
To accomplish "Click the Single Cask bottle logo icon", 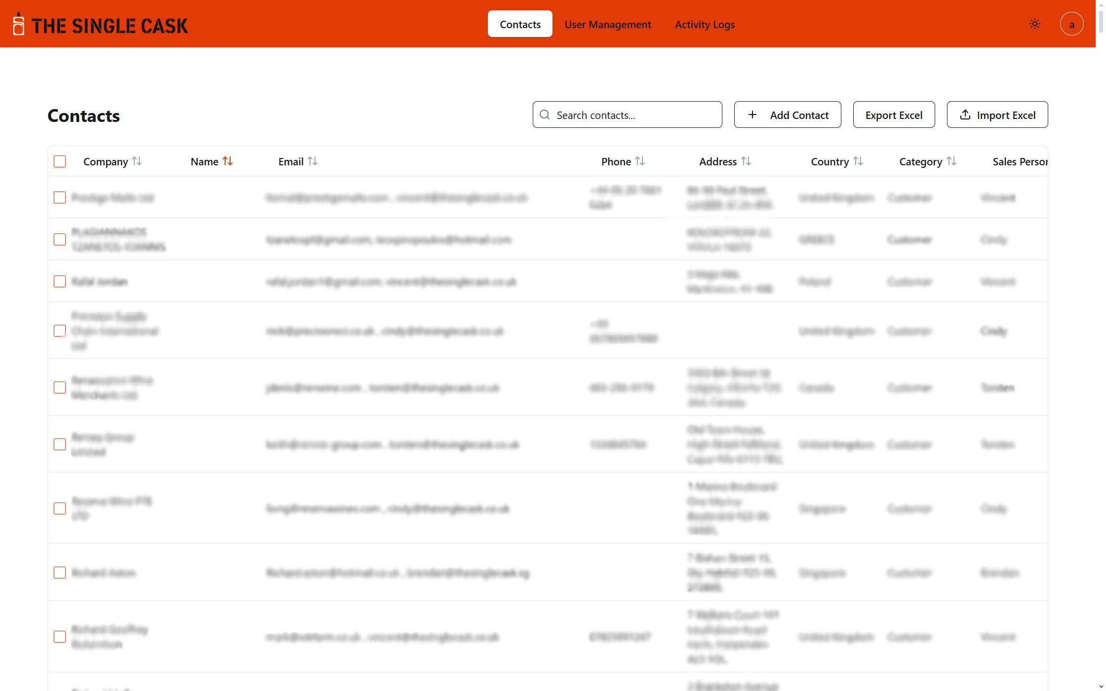I will tap(18, 24).
